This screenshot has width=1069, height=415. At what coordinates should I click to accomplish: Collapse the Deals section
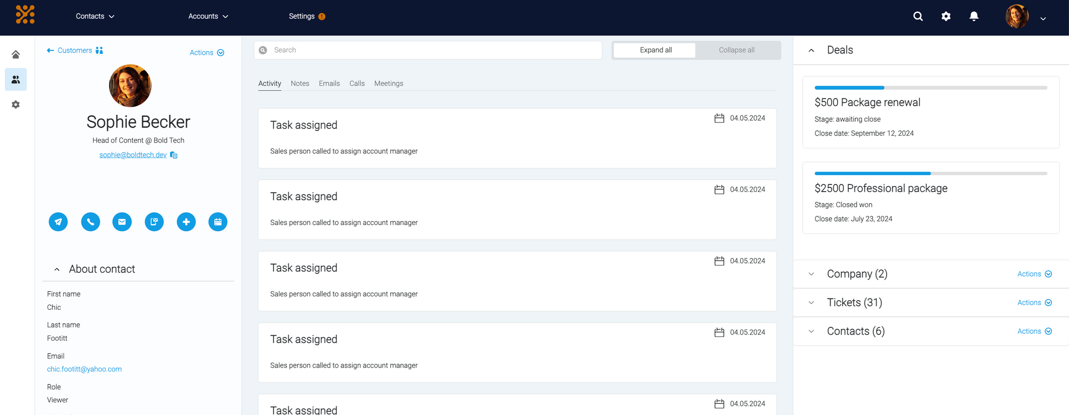tap(811, 50)
